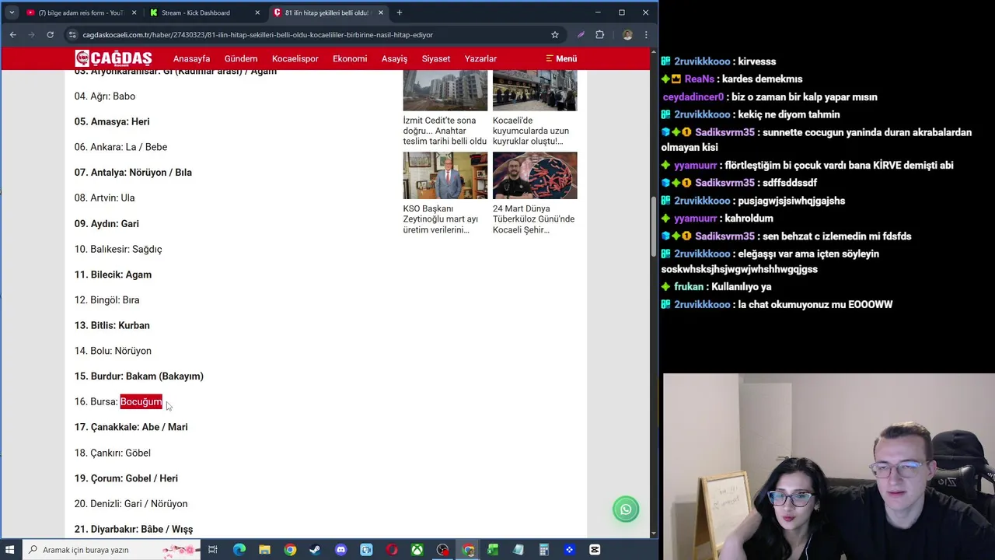This screenshot has height=560, width=995.
Task: Click username ReaNs in chat
Action: (x=700, y=79)
